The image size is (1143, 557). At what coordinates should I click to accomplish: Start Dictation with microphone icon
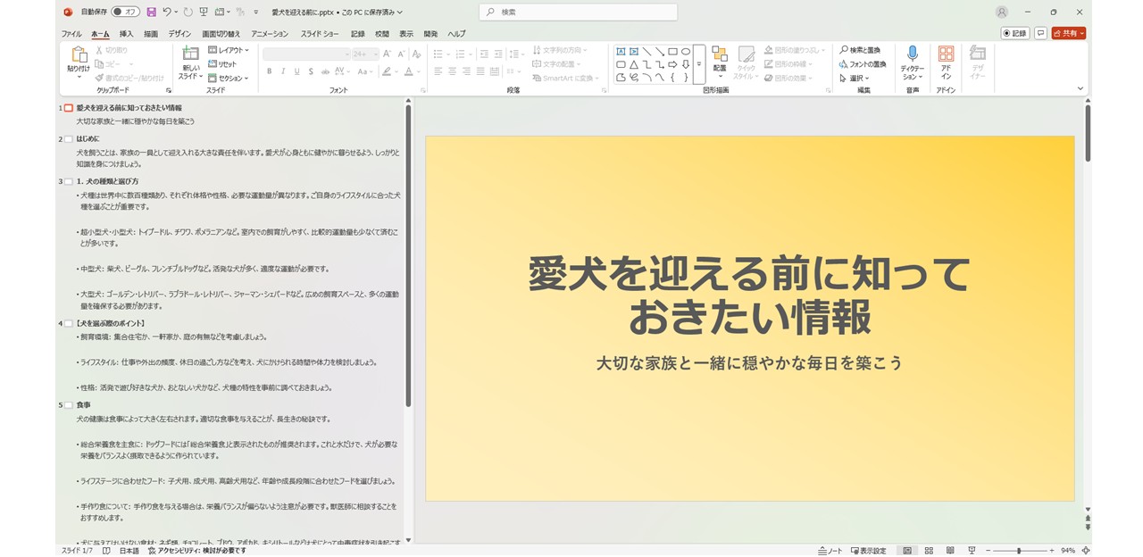pyautogui.click(x=912, y=54)
